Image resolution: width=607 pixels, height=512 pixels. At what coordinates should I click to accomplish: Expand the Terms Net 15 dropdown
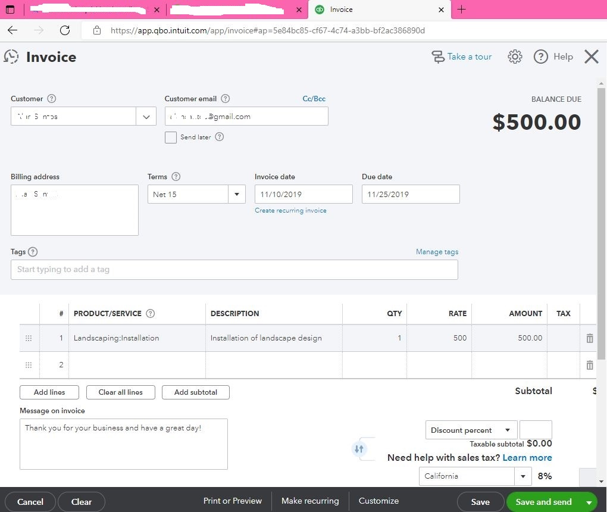[x=236, y=195]
